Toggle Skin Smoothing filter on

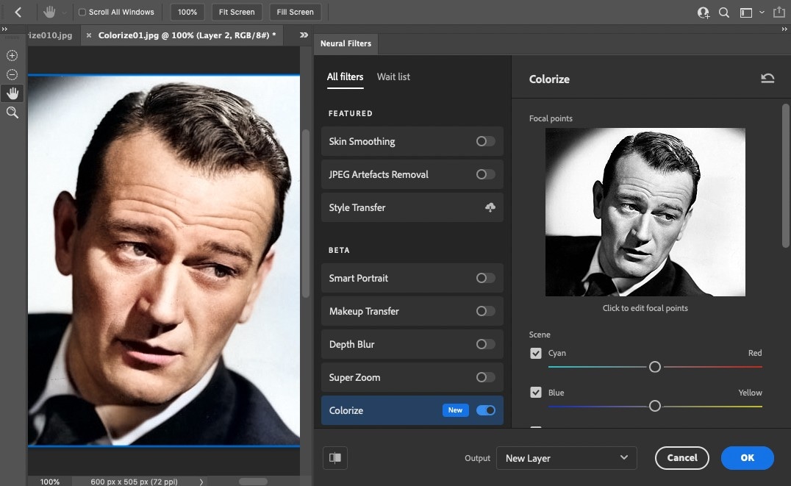pos(485,141)
